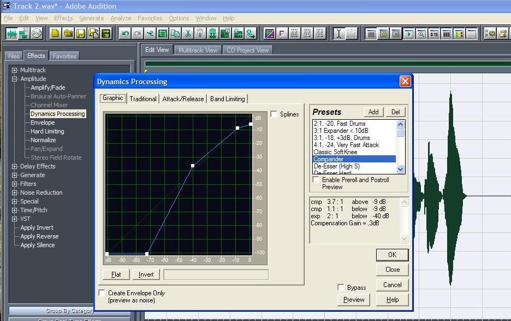The height and width of the screenshot is (321, 511).
Task: Click the Invert button below the graph
Action: point(146,274)
